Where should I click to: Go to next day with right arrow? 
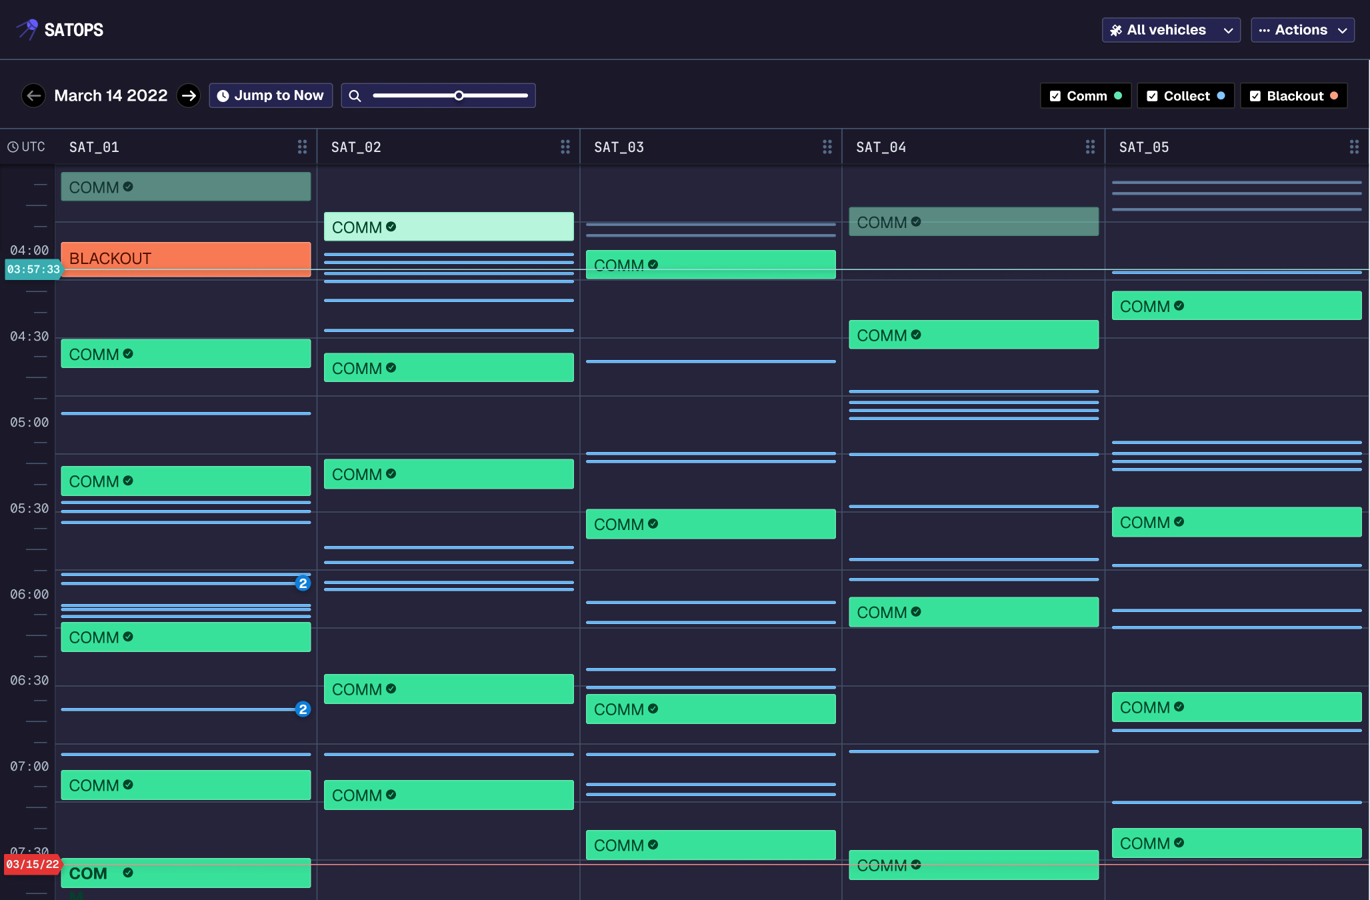pos(189,95)
